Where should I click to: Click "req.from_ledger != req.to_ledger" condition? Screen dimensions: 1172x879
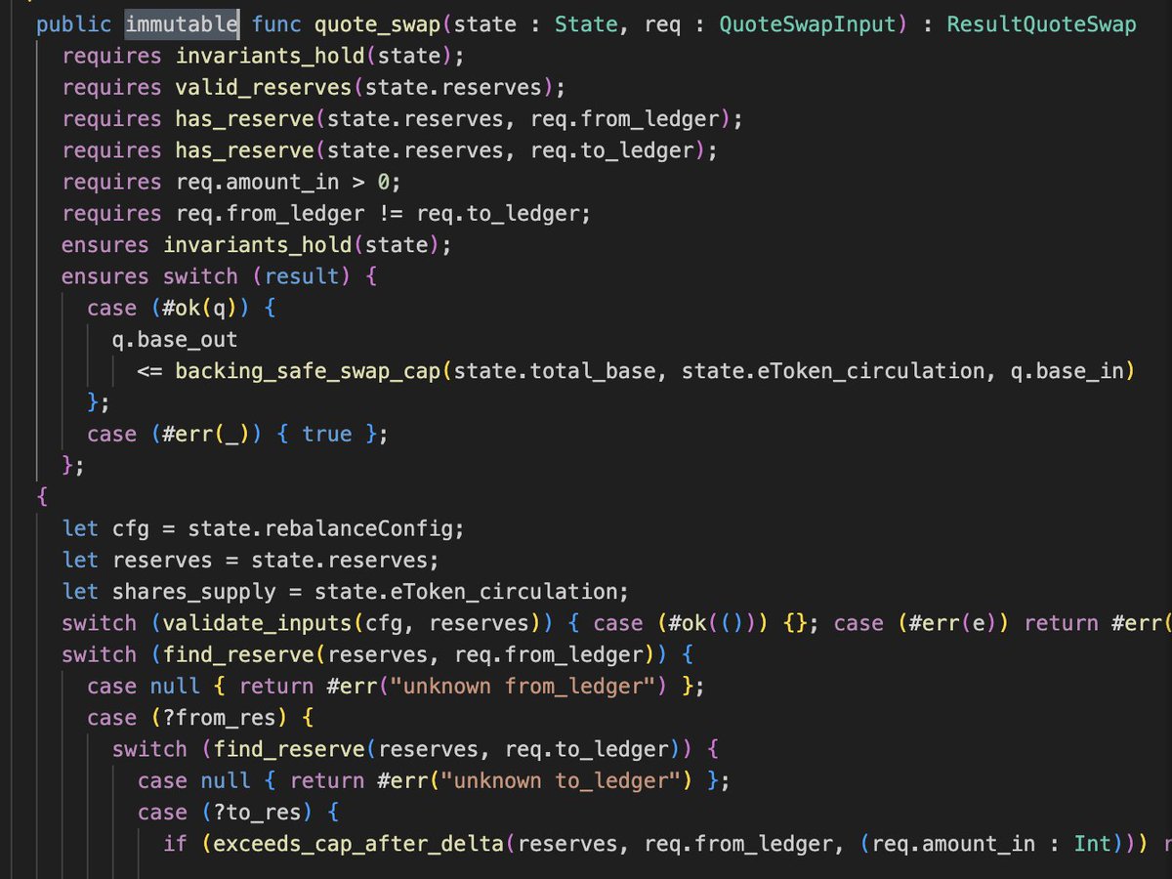[377, 213]
